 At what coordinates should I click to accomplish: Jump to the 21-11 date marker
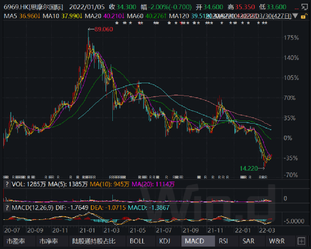[x=215, y=230]
